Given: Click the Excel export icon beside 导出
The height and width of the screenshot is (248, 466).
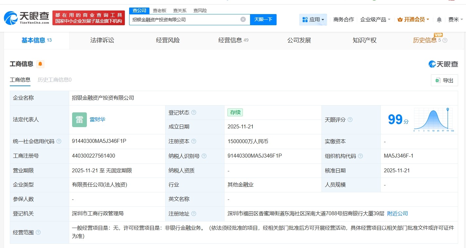Looking at the screenshot, I should pyautogui.click(x=438, y=80).
